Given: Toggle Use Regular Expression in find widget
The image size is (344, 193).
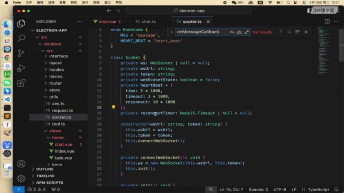Looking at the screenshot, I should [x=247, y=32].
